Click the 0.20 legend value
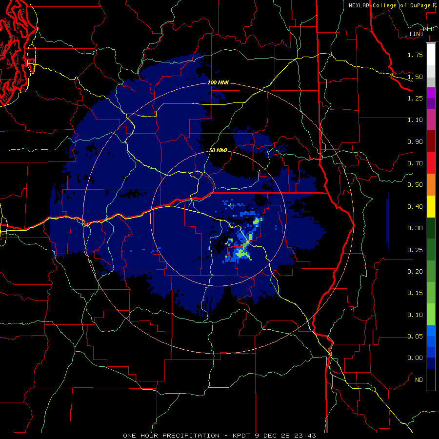This screenshot has width=439, height=439. pyautogui.click(x=415, y=272)
